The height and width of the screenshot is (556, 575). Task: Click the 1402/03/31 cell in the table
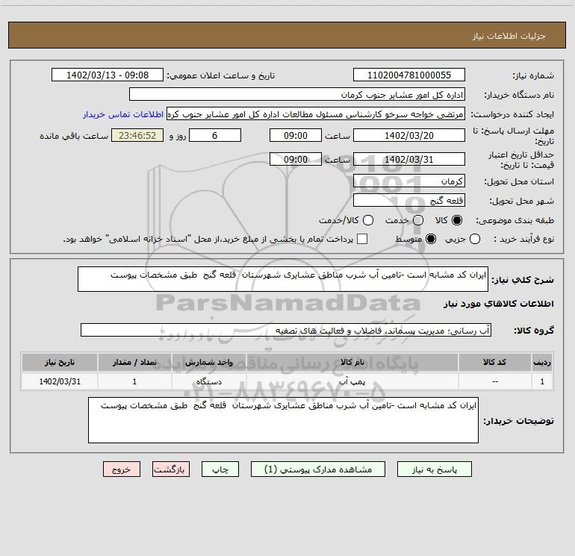pos(60,381)
